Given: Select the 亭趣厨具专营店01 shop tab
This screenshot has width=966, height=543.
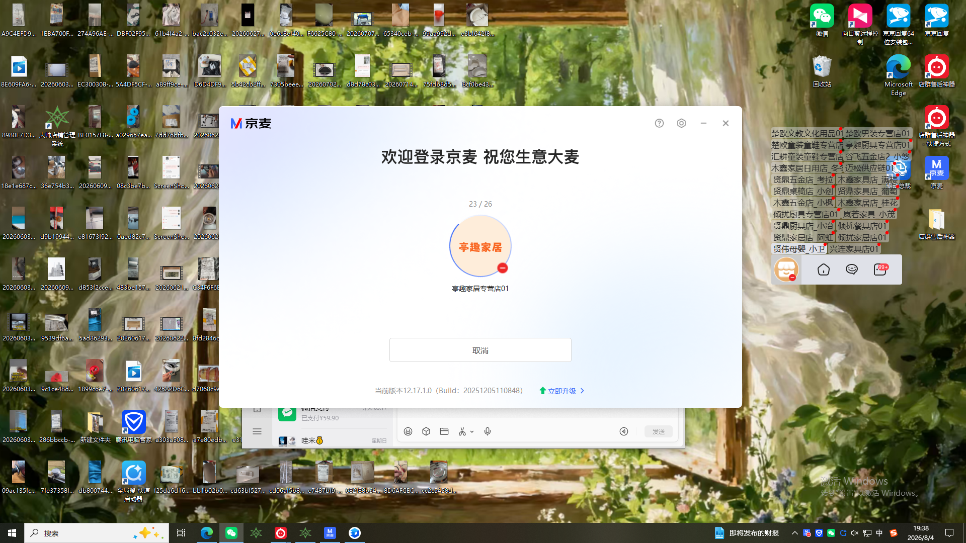Looking at the screenshot, I should (x=877, y=145).
